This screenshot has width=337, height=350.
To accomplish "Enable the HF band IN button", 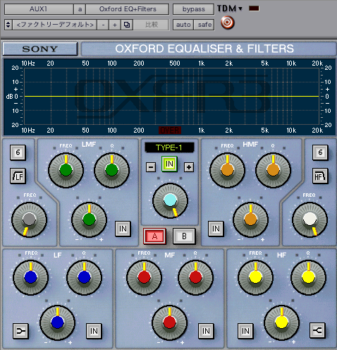I will (245, 331).
